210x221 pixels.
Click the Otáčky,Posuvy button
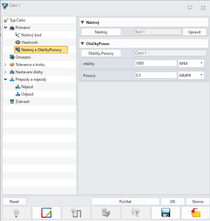(101, 53)
